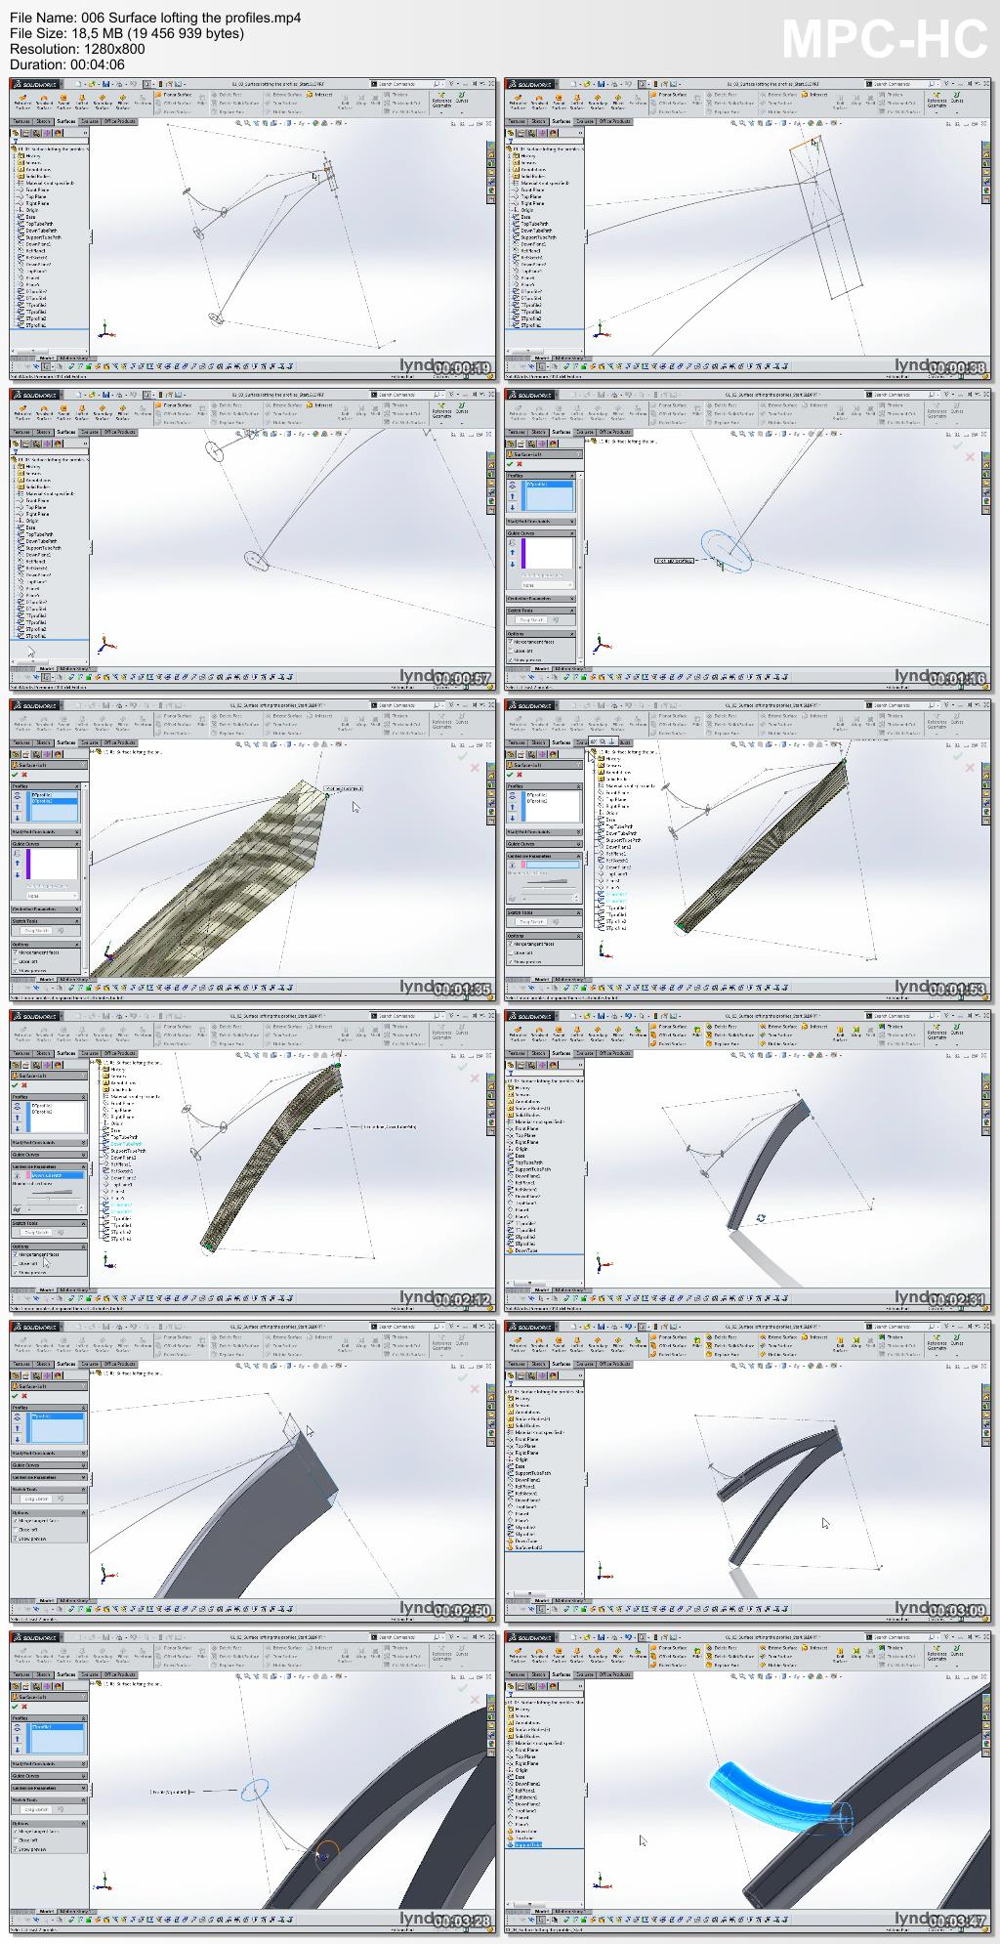Image resolution: width=1000 pixels, height=1944 pixels.
Task: Click Thicken icon in 00:02:31 frame
Action: pyautogui.click(x=884, y=1028)
